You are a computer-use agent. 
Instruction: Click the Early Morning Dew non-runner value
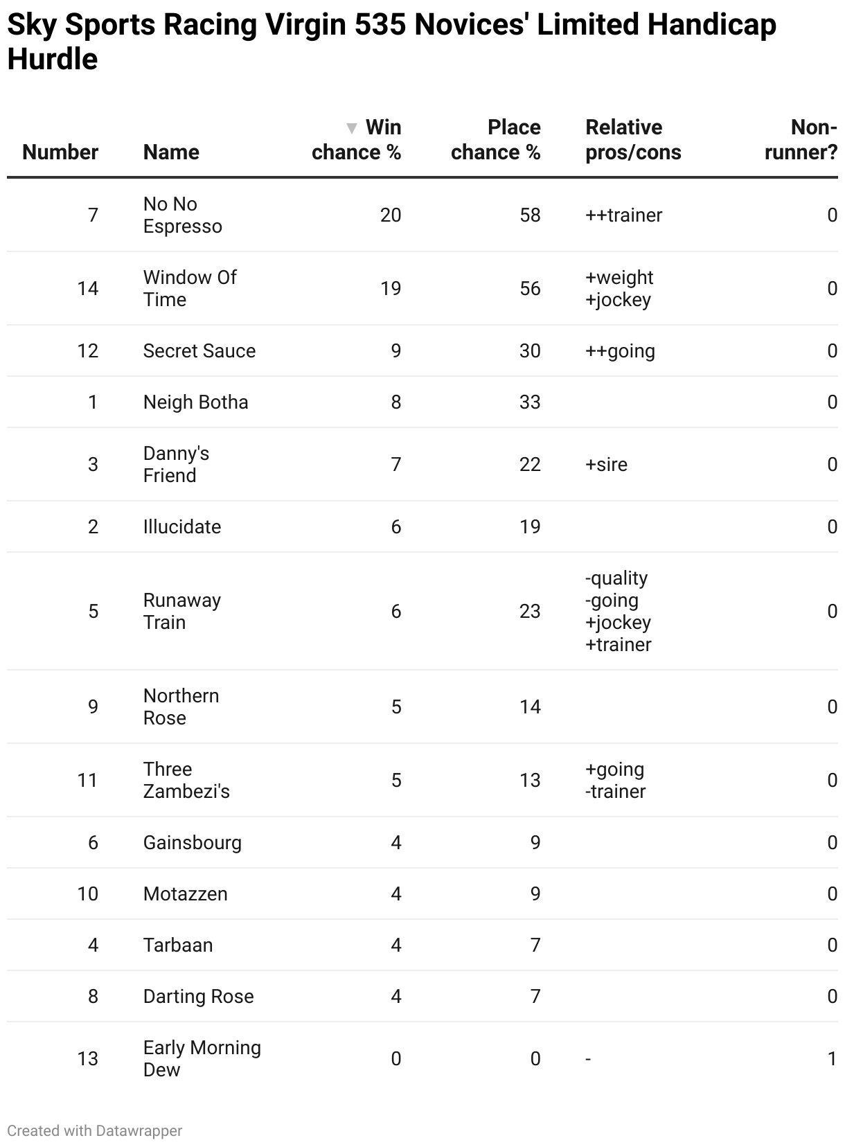[833, 1059]
